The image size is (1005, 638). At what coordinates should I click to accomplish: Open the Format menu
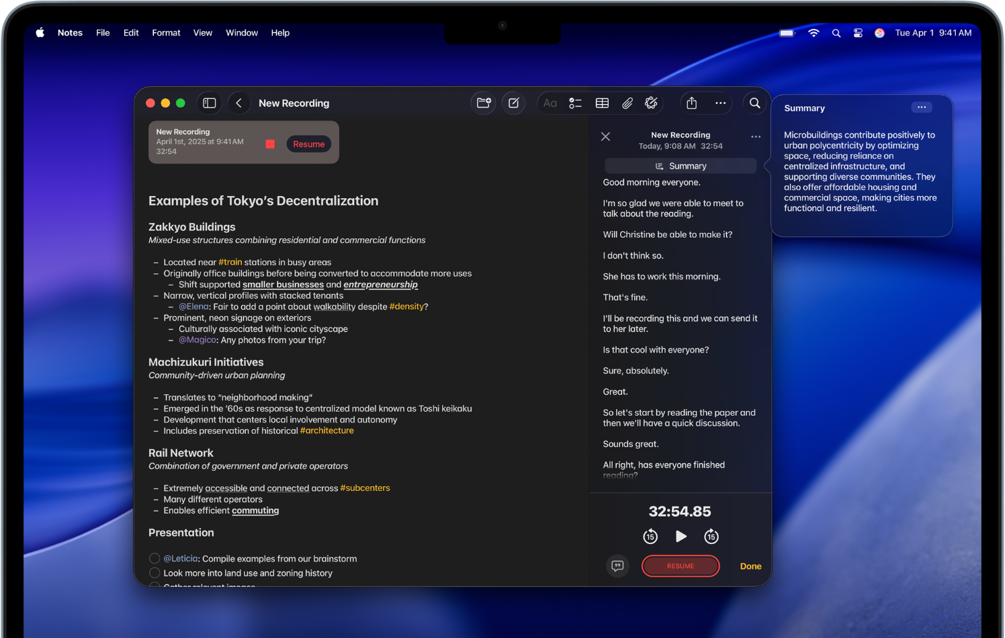[x=166, y=33]
